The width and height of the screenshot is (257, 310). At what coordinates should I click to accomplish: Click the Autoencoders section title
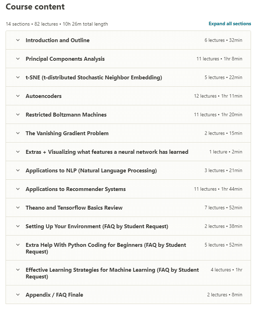click(x=43, y=96)
